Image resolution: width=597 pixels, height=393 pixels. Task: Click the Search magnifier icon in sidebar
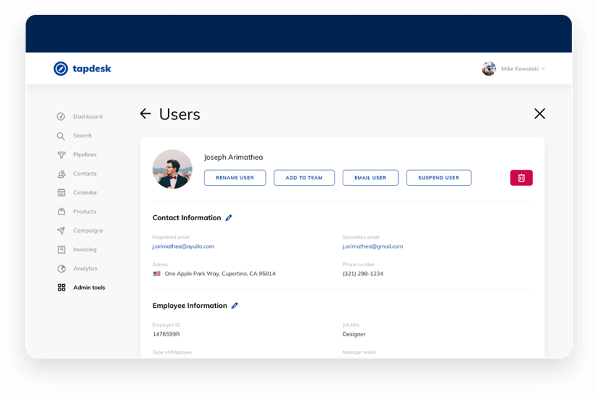pos(61,136)
